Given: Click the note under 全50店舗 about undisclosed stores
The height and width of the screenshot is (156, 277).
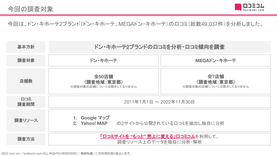Looking at the screenshot, I should coord(104,87).
